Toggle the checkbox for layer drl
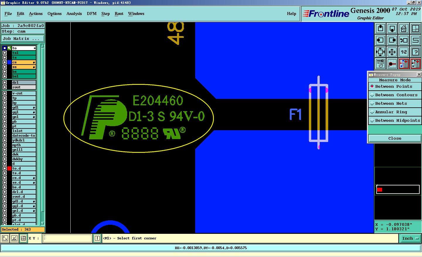This screenshot has height=257, width=422. click(5, 82)
